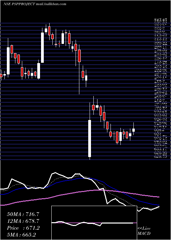Click the NSE PSPPROJECT chart title
Viewport: 171px width, 240px height.
[x=19, y=4]
